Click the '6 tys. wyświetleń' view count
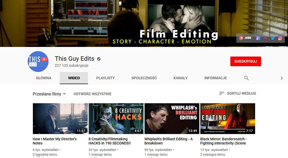The image size is (288, 158). pyautogui.click(x=46, y=150)
